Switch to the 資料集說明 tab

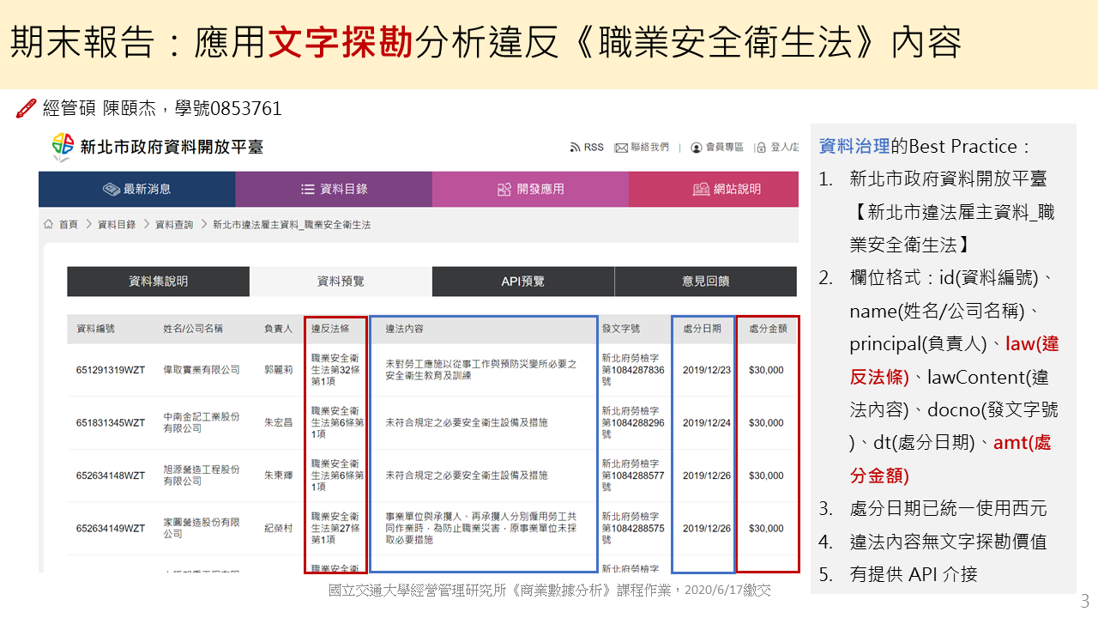(158, 282)
